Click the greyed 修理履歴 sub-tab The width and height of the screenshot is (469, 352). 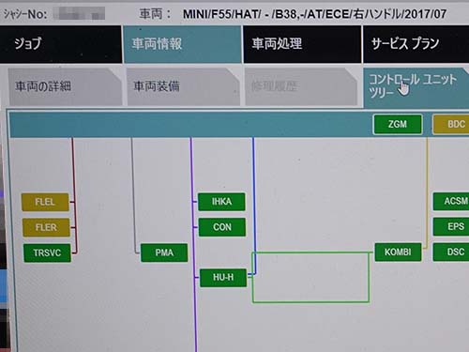301,86
